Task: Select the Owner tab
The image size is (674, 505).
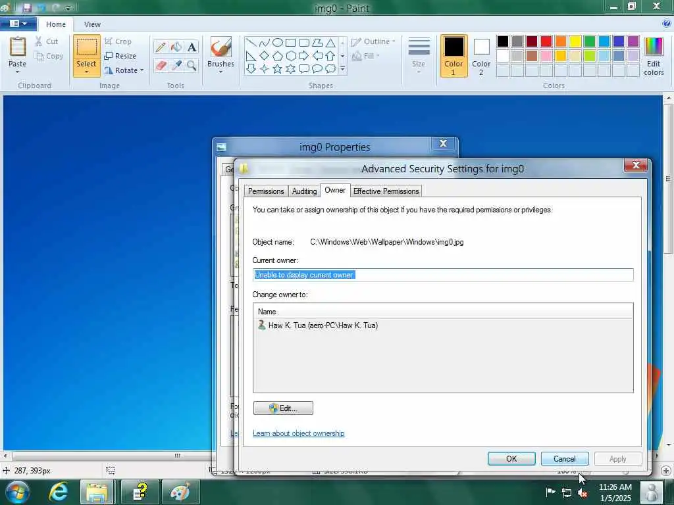Action: point(335,190)
